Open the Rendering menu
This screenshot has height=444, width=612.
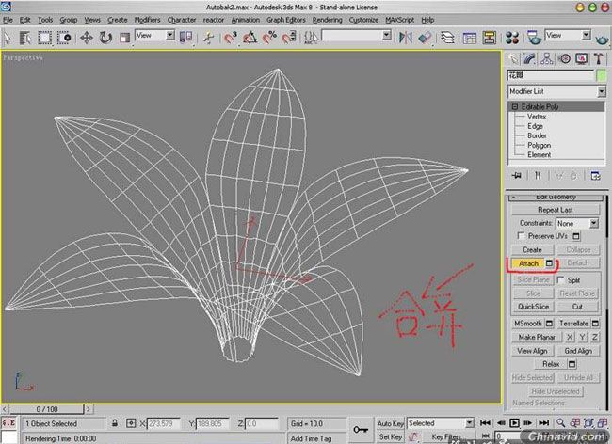click(x=327, y=19)
